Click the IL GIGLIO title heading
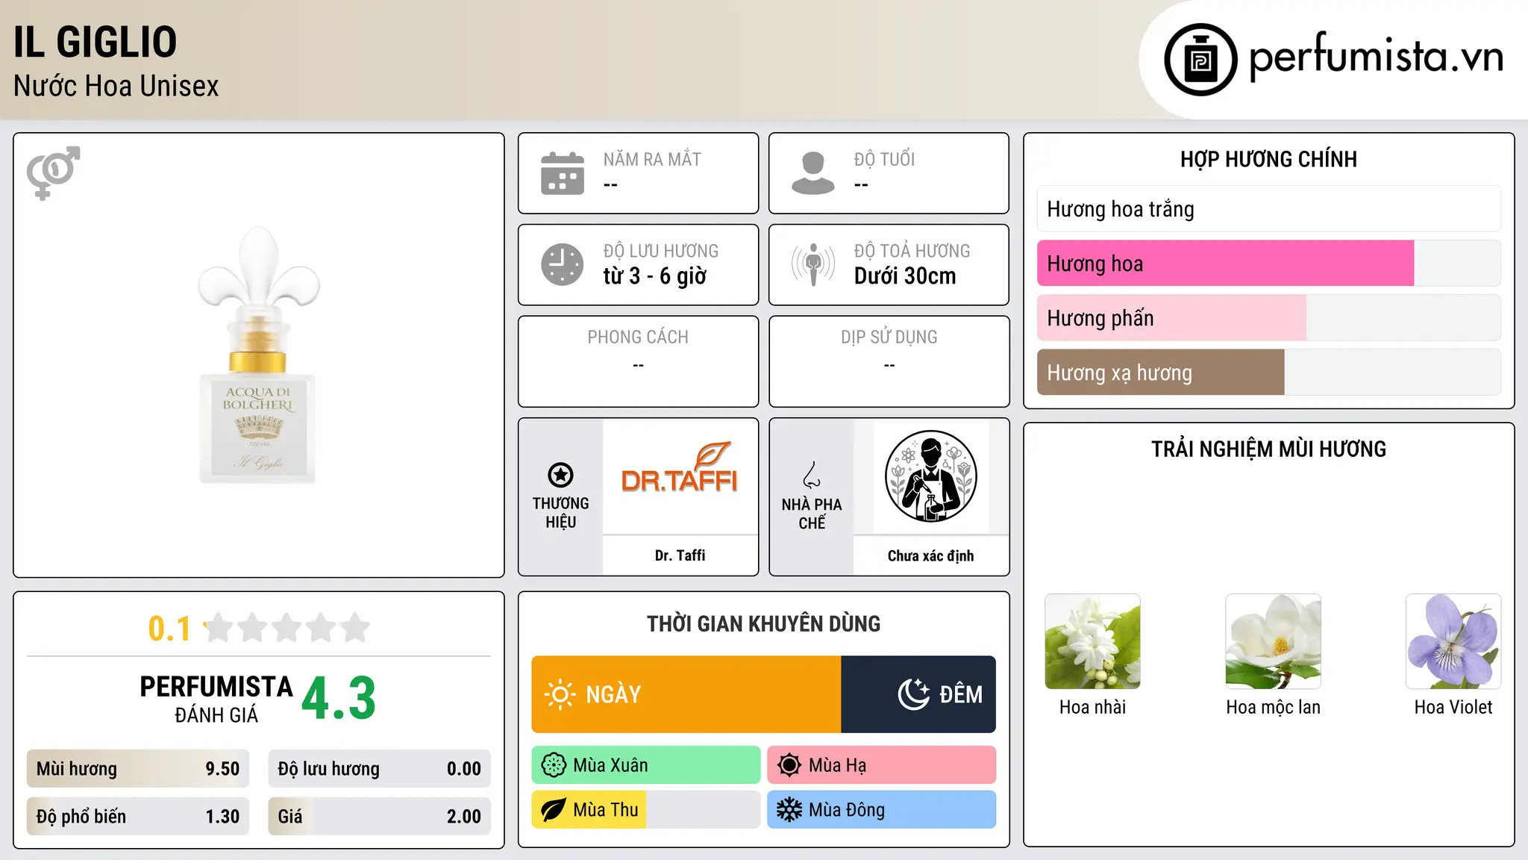 coord(95,42)
